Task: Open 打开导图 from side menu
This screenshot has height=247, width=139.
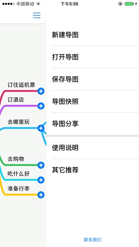Action: click(x=93, y=57)
